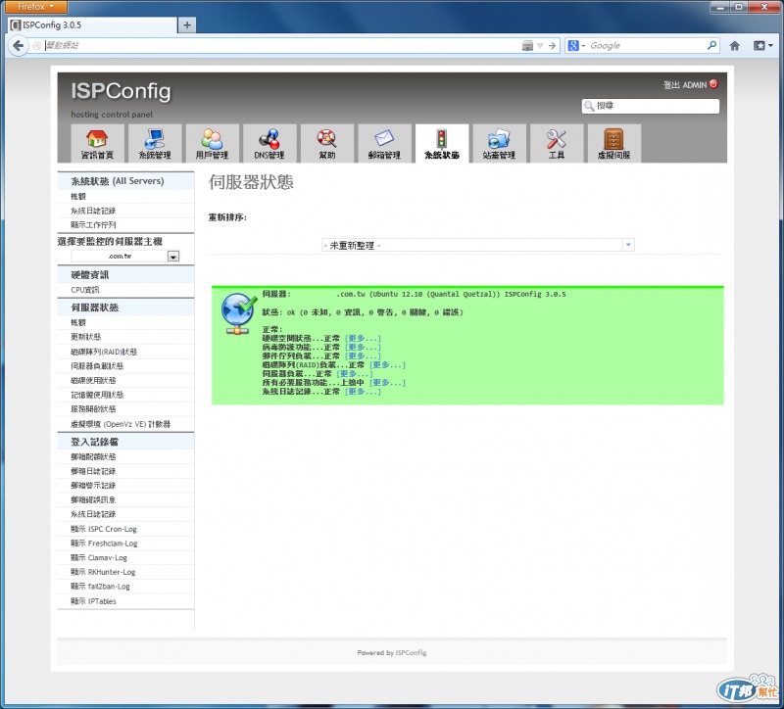This screenshot has width=784, height=709.
Task: Click 更多 link for 伺服器負載
Action: coord(355,374)
